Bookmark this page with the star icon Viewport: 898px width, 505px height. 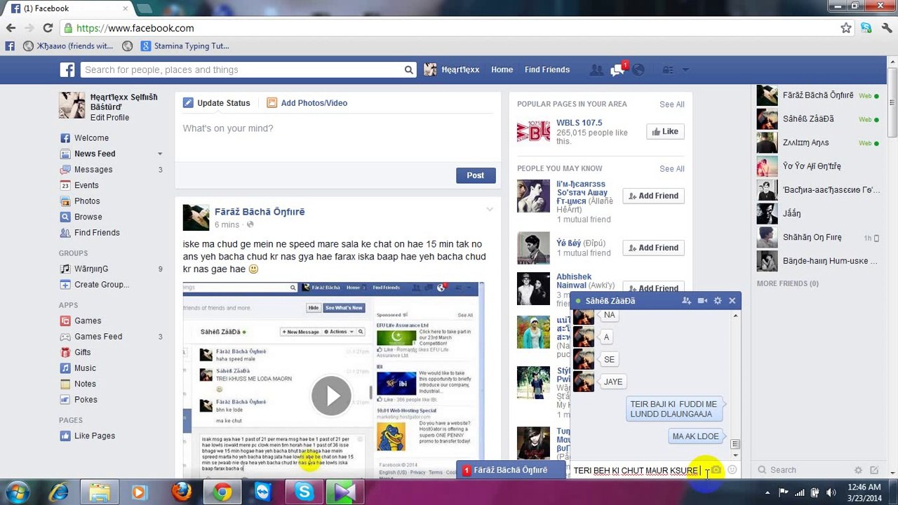pyautogui.click(x=846, y=28)
